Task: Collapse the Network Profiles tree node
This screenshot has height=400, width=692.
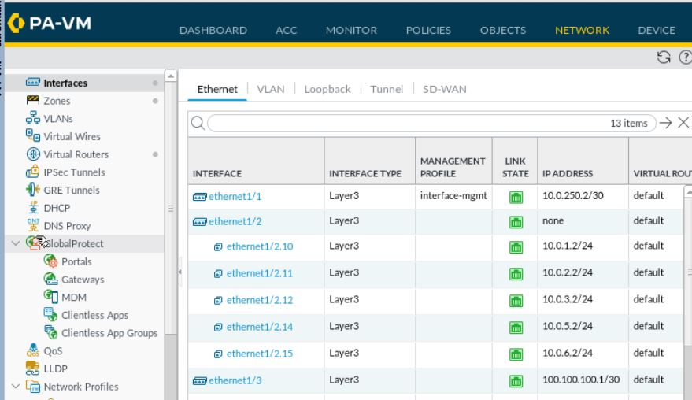Action: coord(17,387)
